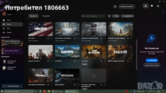Open the For Honor cover thumbnail
166x93 pixels.
point(94,52)
